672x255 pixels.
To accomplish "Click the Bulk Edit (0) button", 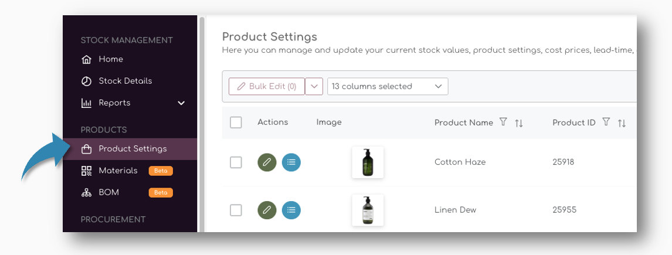I will coord(267,86).
